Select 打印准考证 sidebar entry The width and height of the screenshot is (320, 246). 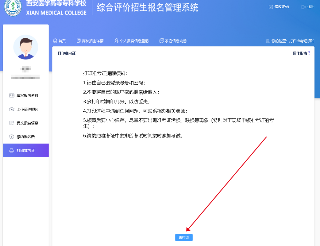pos(26,150)
